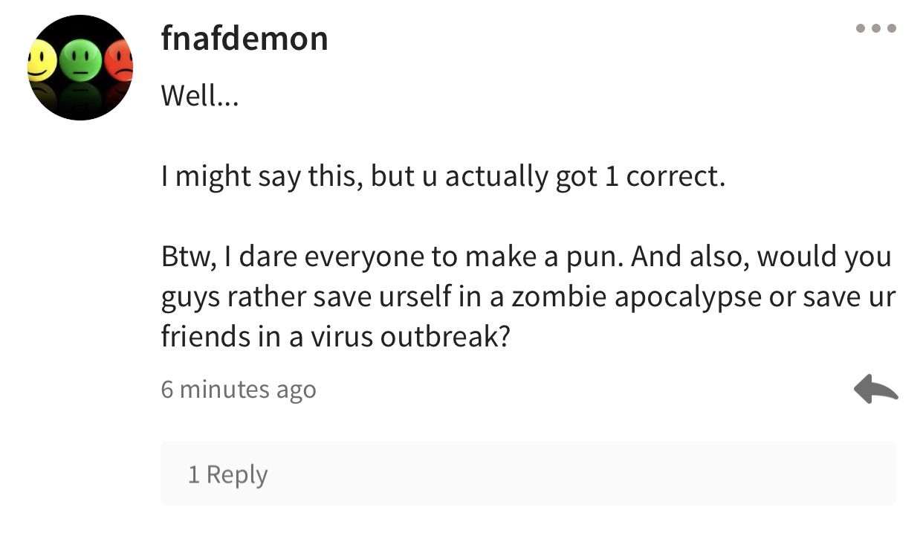Expand the "1 Reply" thread

(528, 474)
